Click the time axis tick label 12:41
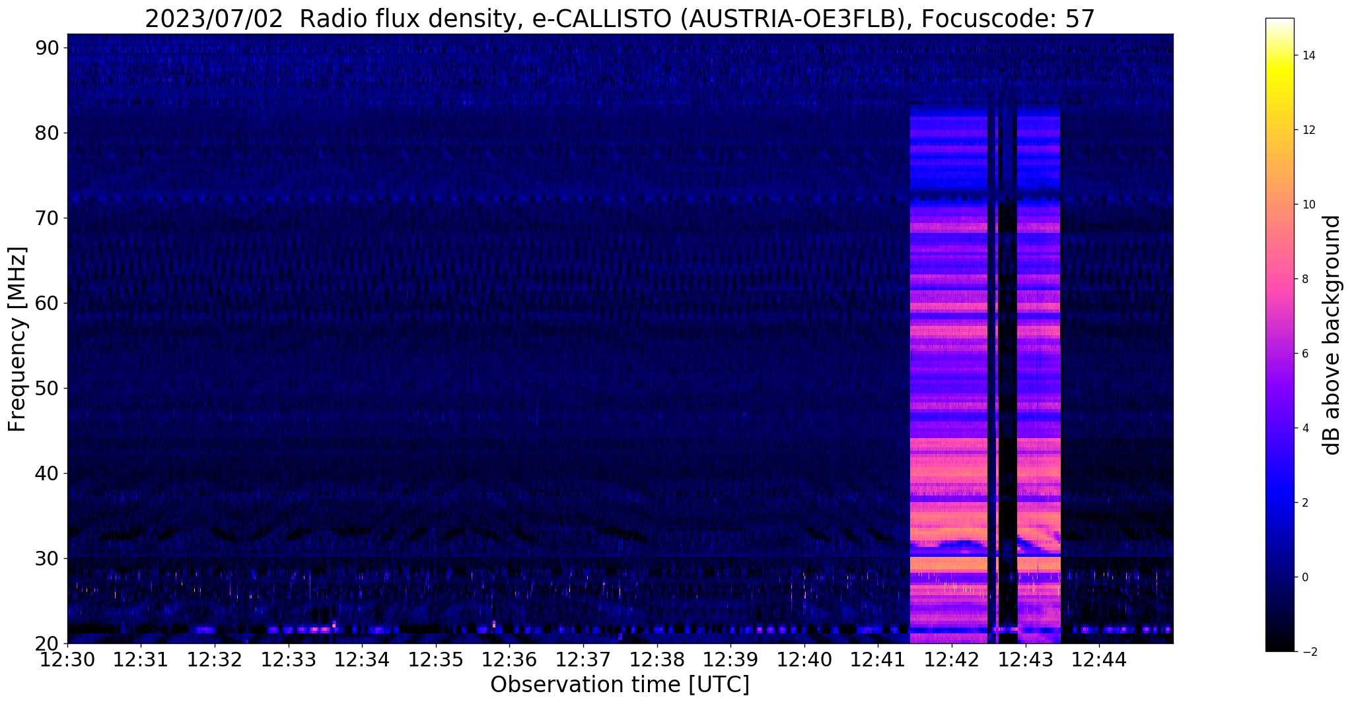This screenshot has width=1352, height=704. click(878, 660)
